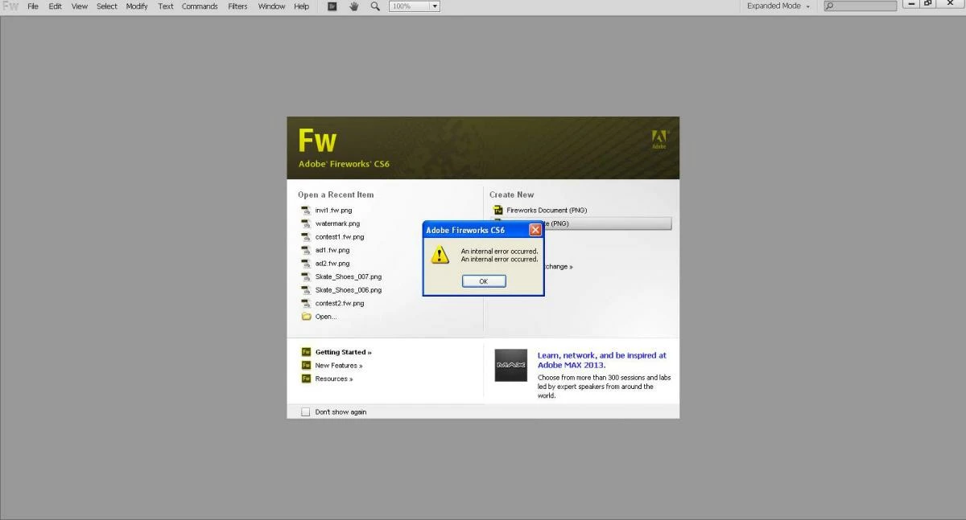Click the Adobe MAX 2013 headline link
966x520 pixels.
pos(602,360)
